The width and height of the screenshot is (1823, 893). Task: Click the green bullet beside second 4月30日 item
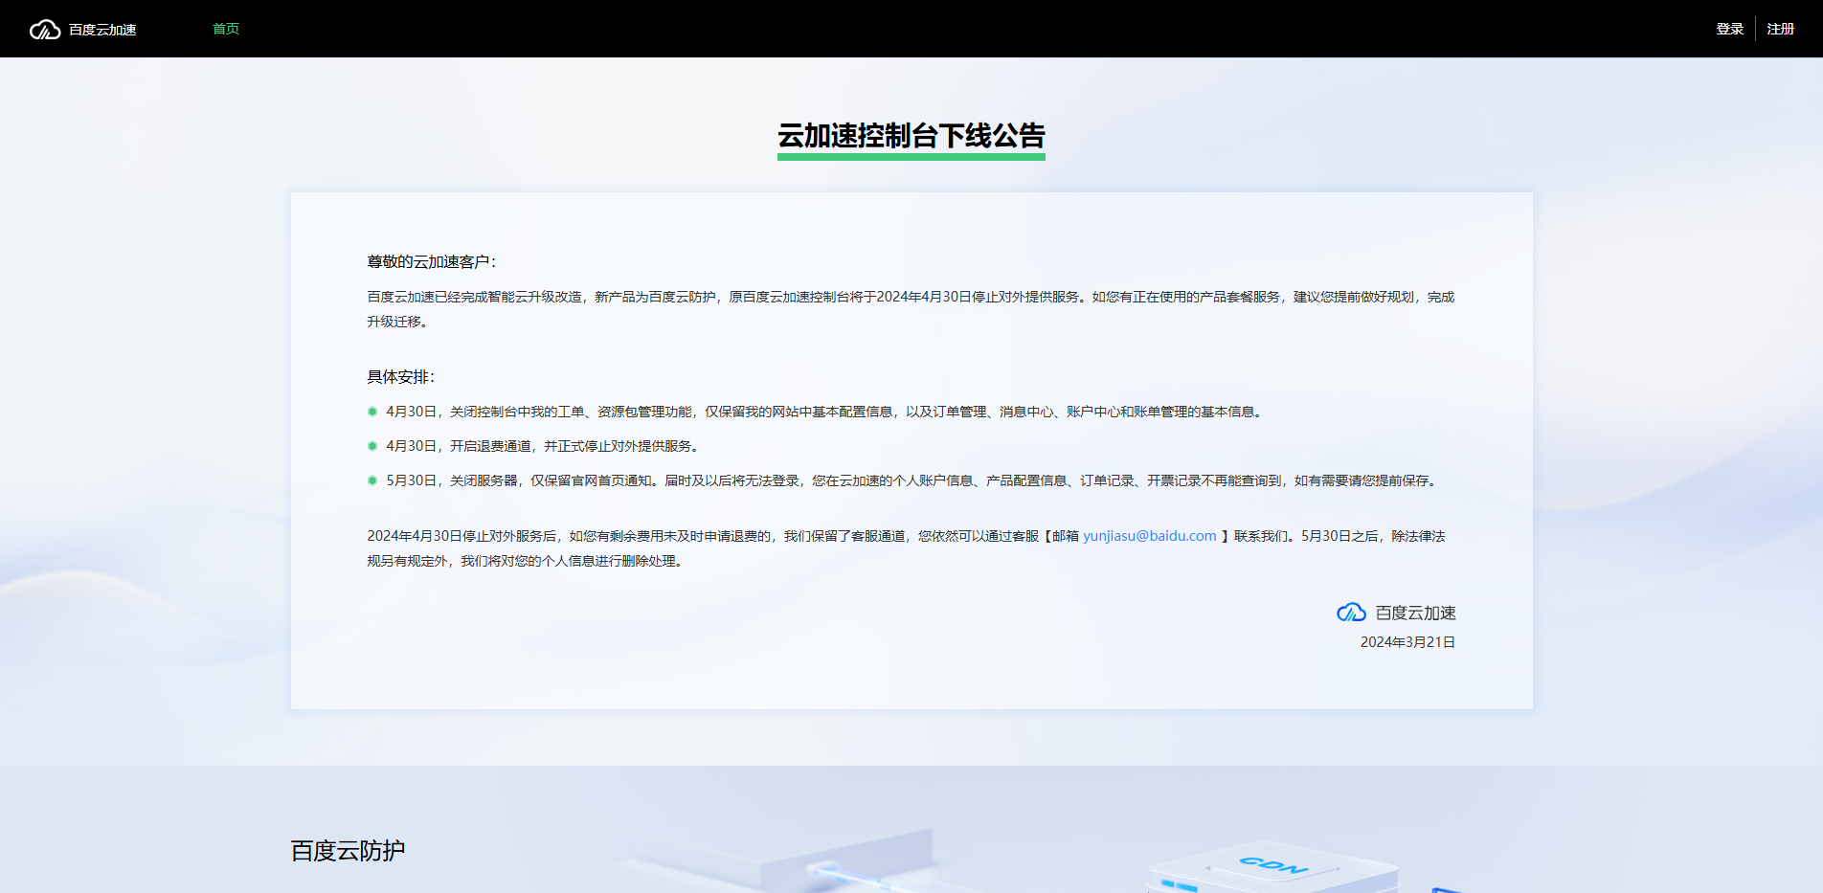pos(371,445)
